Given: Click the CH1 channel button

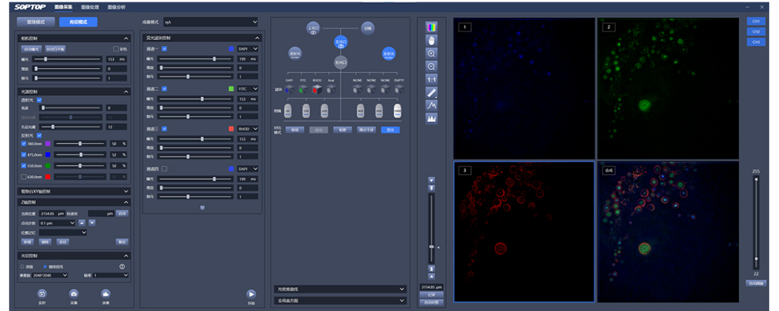Looking at the screenshot, I should point(756,21).
